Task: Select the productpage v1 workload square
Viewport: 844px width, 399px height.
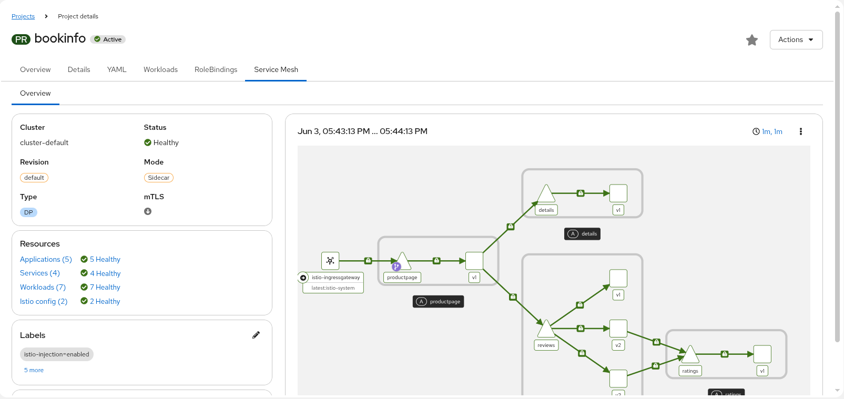Action: pos(474,261)
